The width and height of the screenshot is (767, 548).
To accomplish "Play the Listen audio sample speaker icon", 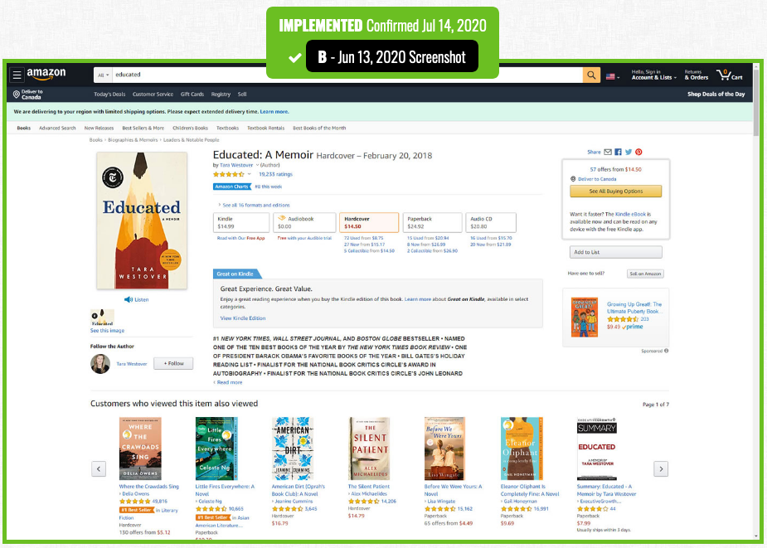I will click(129, 299).
